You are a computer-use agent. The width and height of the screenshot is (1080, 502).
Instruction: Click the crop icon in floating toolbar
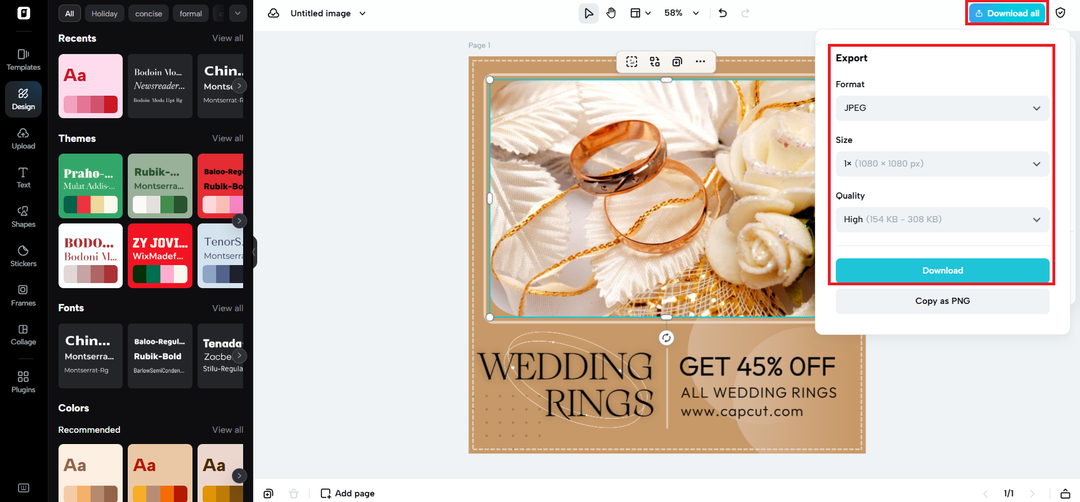point(632,61)
